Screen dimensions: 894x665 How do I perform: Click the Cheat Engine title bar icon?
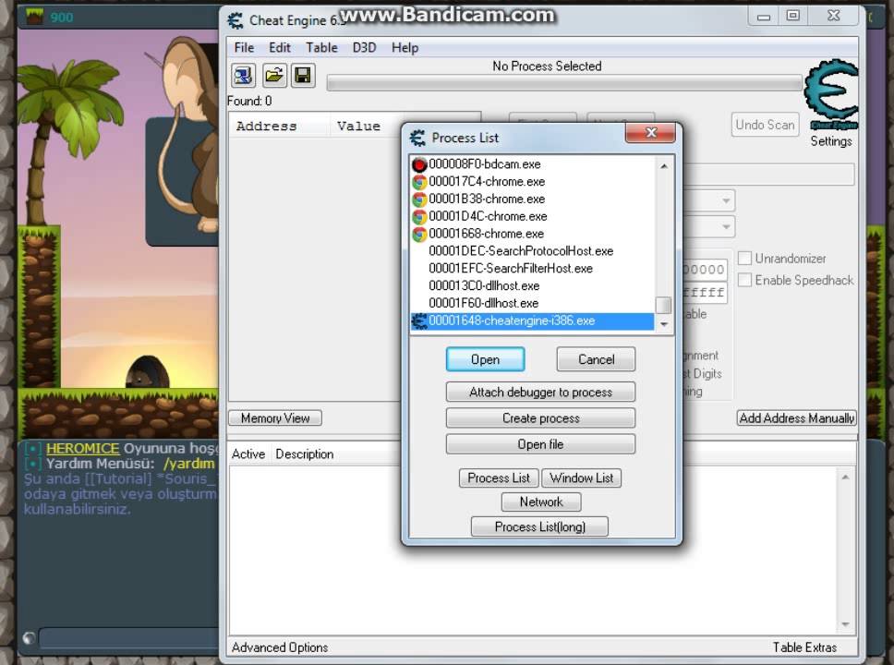coord(235,20)
